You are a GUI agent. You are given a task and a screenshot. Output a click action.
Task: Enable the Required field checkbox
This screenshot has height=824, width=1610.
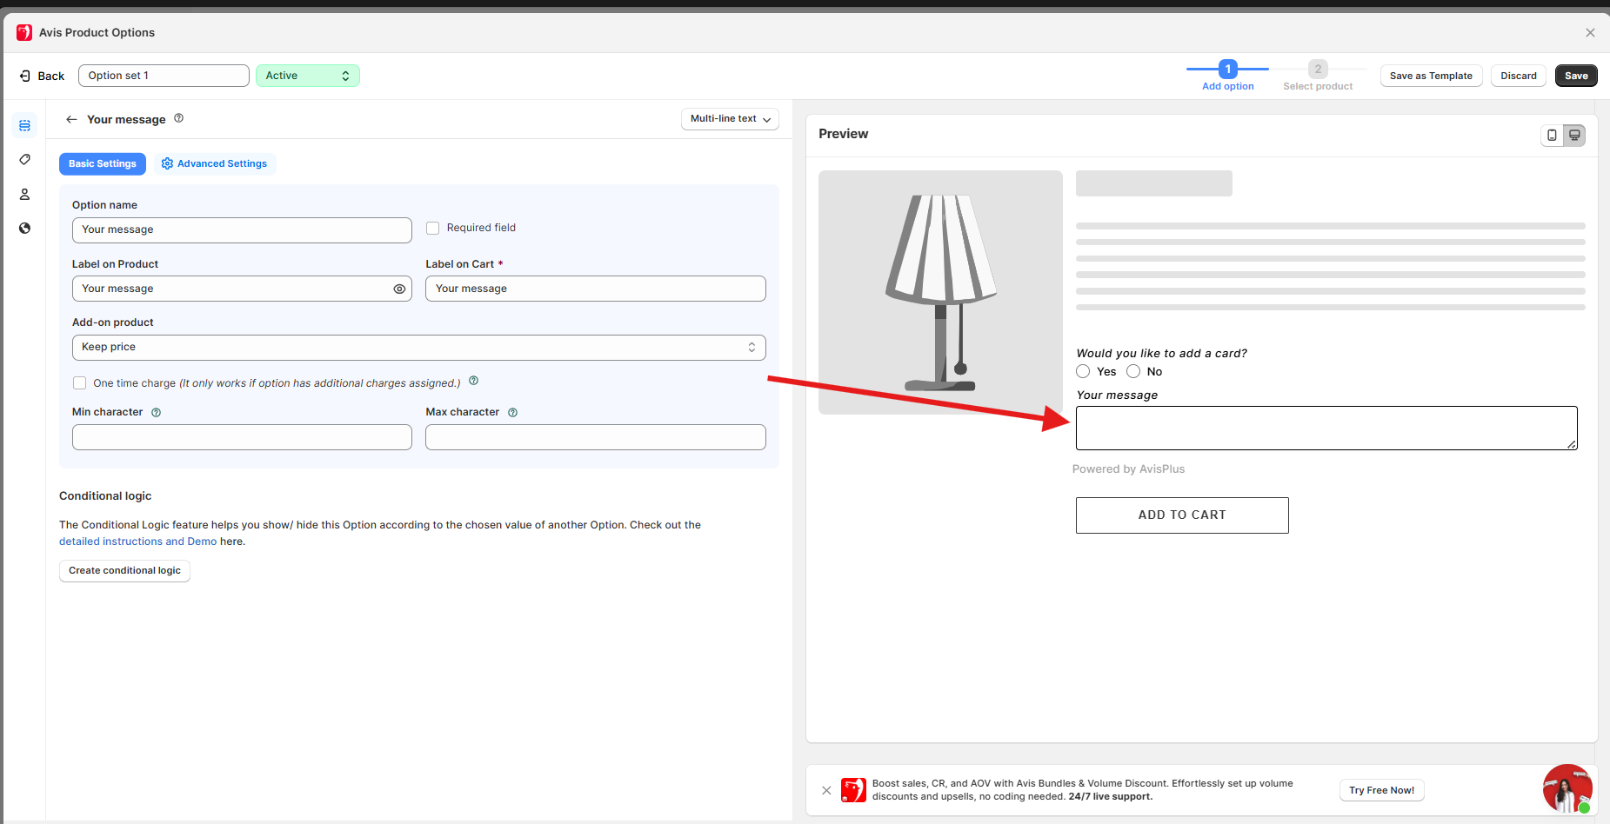[x=432, y=228]
